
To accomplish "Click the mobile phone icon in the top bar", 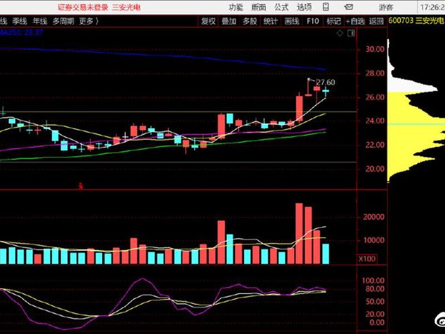I will pos(326,7).
